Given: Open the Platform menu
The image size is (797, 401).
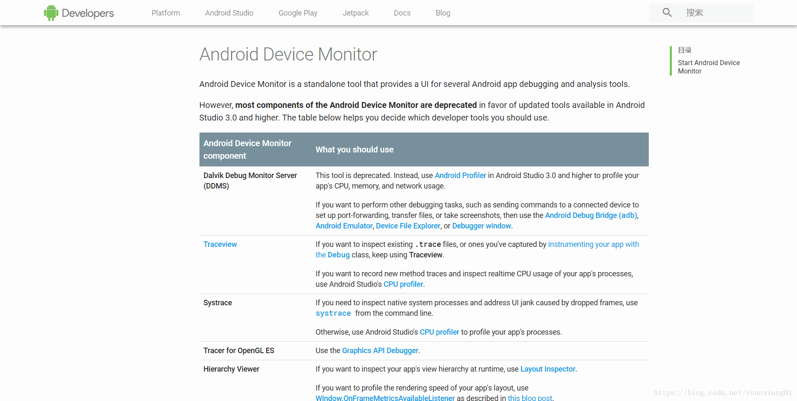Looking at the screenshot, I should pos(165,13).
